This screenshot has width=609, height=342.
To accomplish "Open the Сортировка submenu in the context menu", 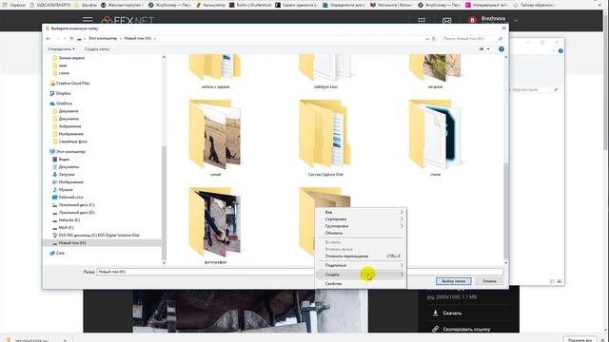I will point(361,219).
